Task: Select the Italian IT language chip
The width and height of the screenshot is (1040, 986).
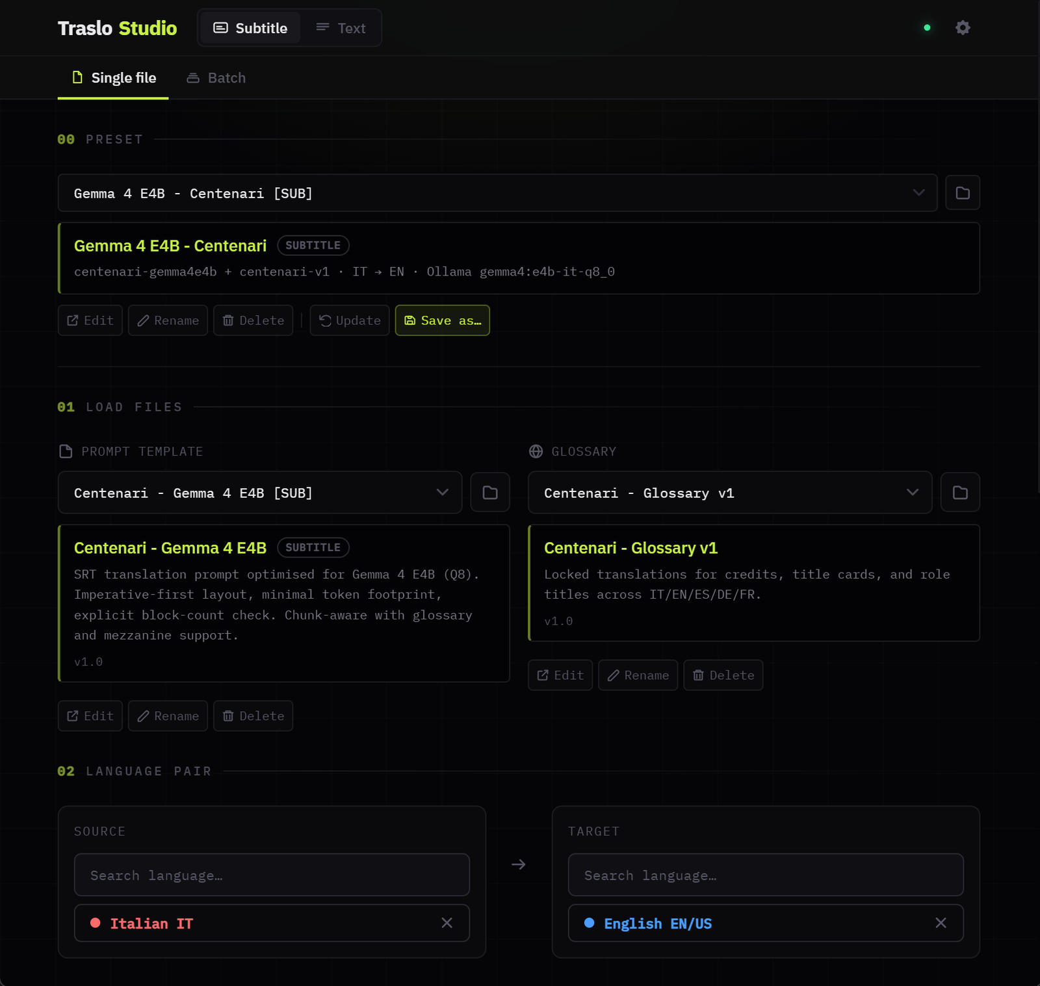Action: (272, 923)
